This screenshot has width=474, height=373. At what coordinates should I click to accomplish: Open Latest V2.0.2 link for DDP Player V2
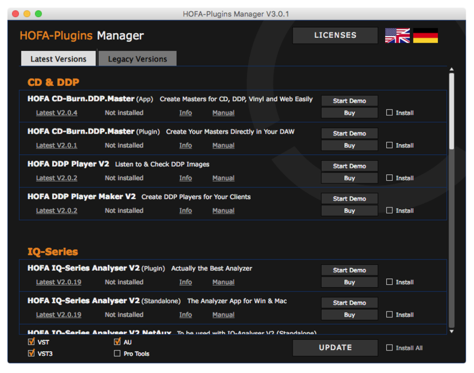tap(56, 178)
